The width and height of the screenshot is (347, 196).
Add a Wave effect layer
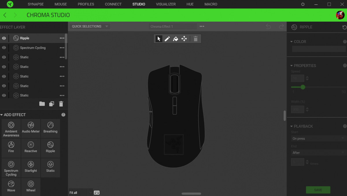click(x=11, y=187)
